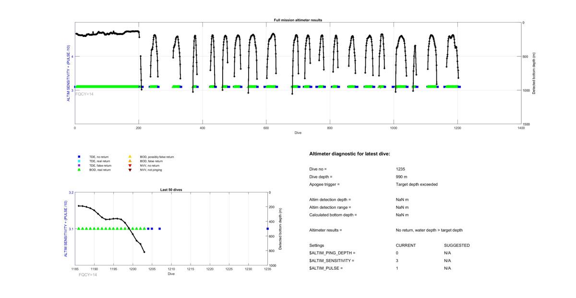The width and height of the screenshot is (576, 298).
Task: Click the 'Altim detection range =' label
Action: [x=330, y=207]
